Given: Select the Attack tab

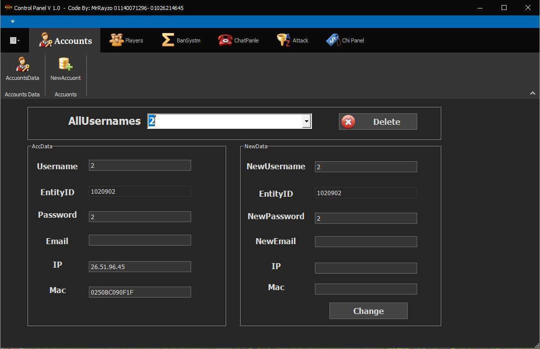Looking at the screenshot, I should (x=293, y=40).
